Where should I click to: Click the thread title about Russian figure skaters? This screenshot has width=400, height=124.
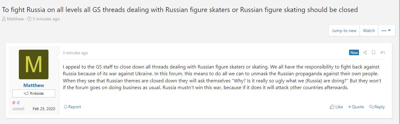pos(180,10)
